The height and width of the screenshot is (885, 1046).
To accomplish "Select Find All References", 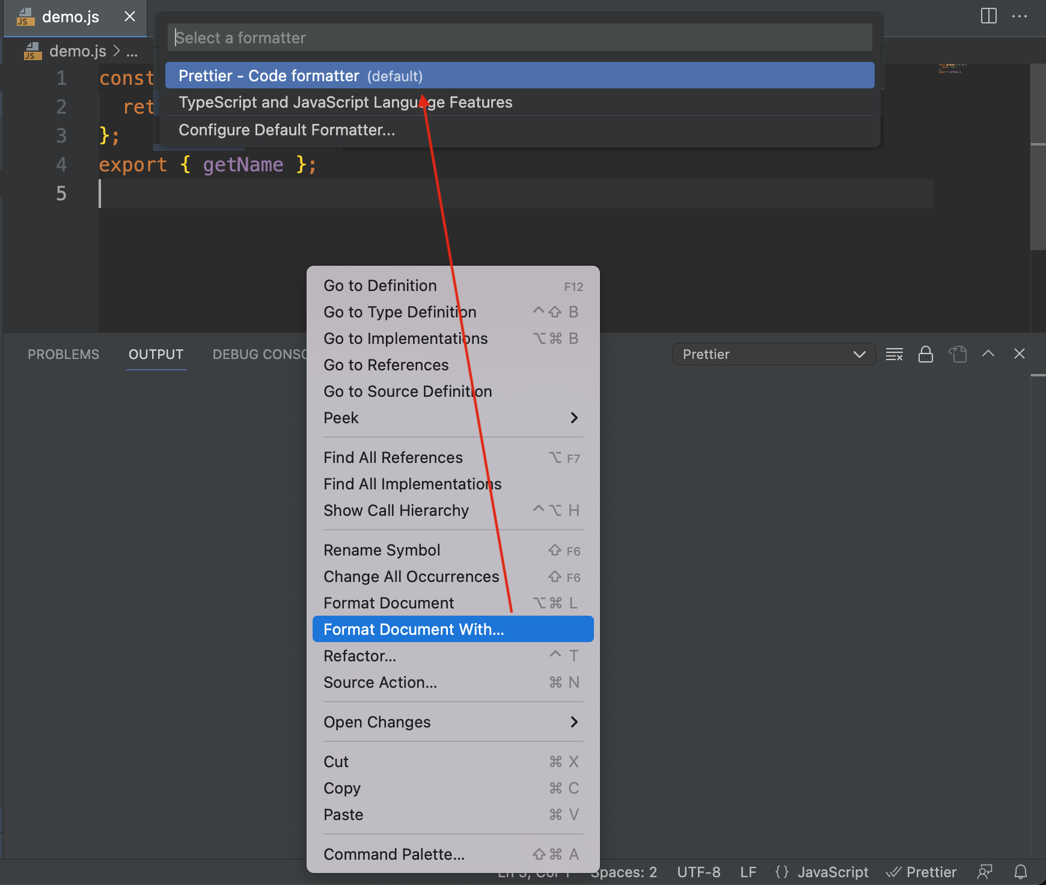I will pyautogui.click(x=453, y=458).
